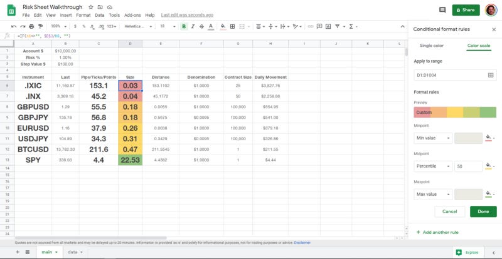Image resolution: width=502 pixels, height=259 pixels.
Task: Open the toolbar fill color picker
Action: 223,26
